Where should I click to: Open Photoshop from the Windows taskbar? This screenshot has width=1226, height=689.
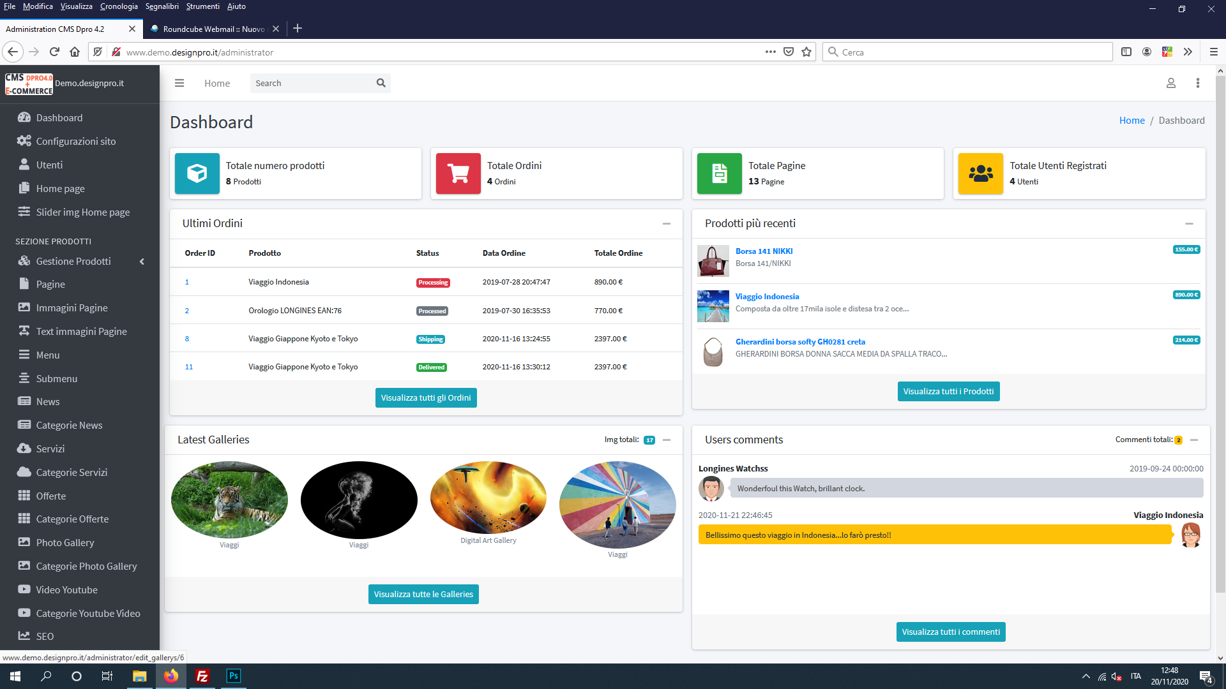(x=234, y=676)
